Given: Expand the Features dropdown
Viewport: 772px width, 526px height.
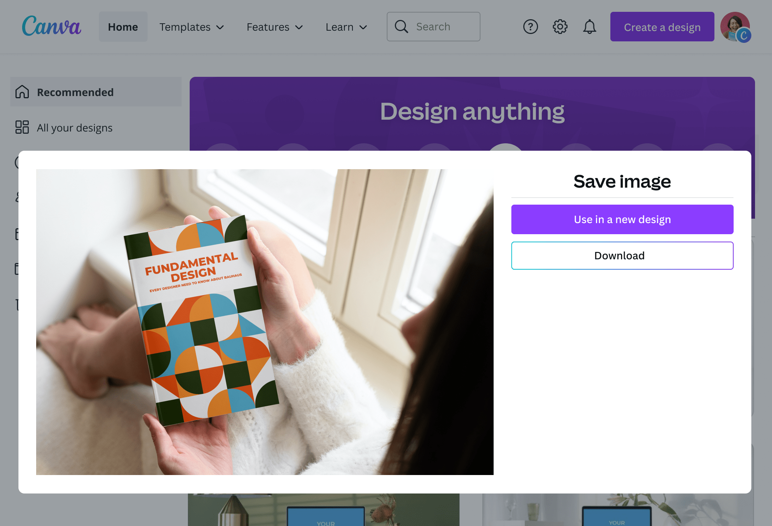Looking at the screenshot, I should (x=275, y=27).
